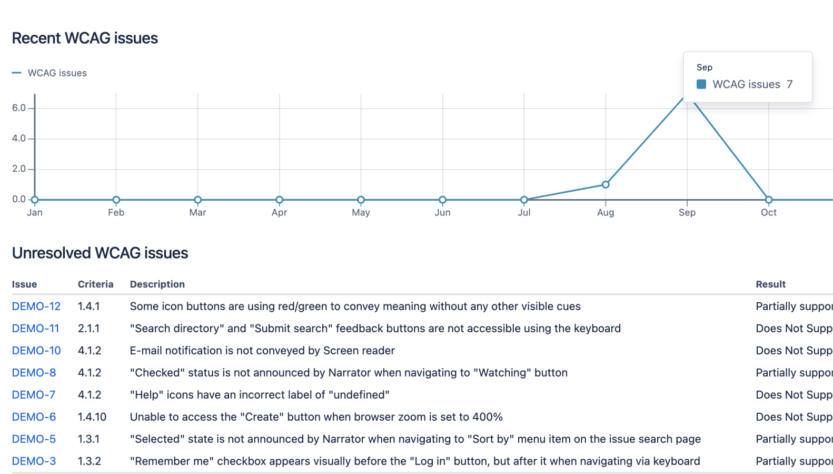Click the blue tooltip color swatch
The image size is (833, 474).
(x=701, y=84)
